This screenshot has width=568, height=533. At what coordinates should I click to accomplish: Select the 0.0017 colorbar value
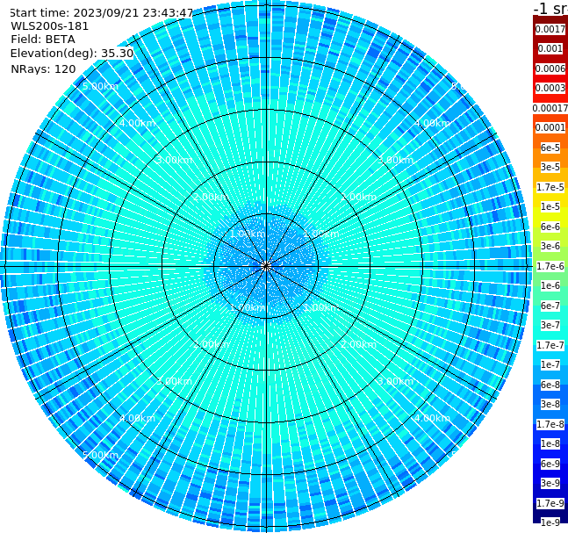pos(550,29)
